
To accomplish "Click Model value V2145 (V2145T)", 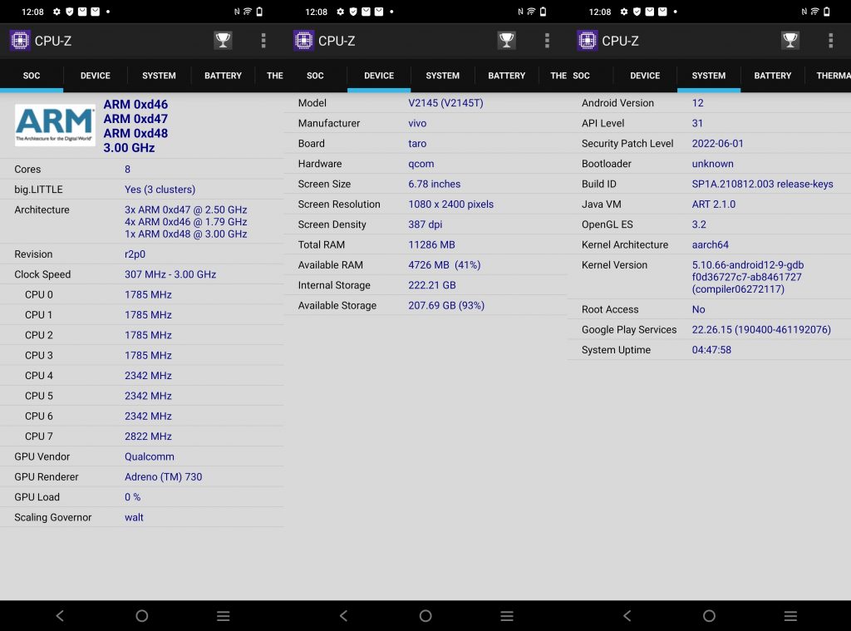I will point(445,102).
